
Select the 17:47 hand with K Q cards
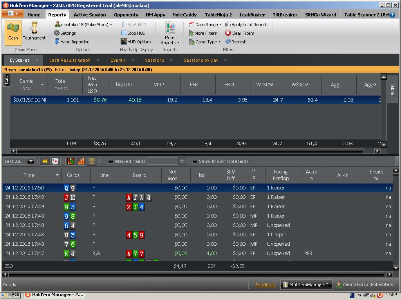coord(197,253)
